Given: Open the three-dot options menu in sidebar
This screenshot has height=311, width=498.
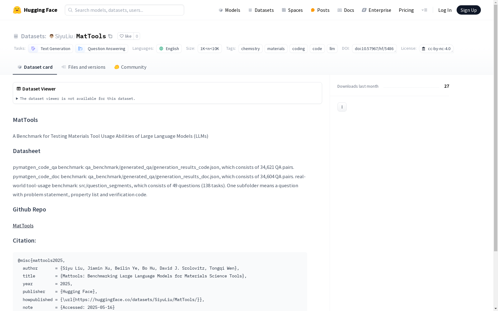Looking at the screenshot, I should click(342, 107).
